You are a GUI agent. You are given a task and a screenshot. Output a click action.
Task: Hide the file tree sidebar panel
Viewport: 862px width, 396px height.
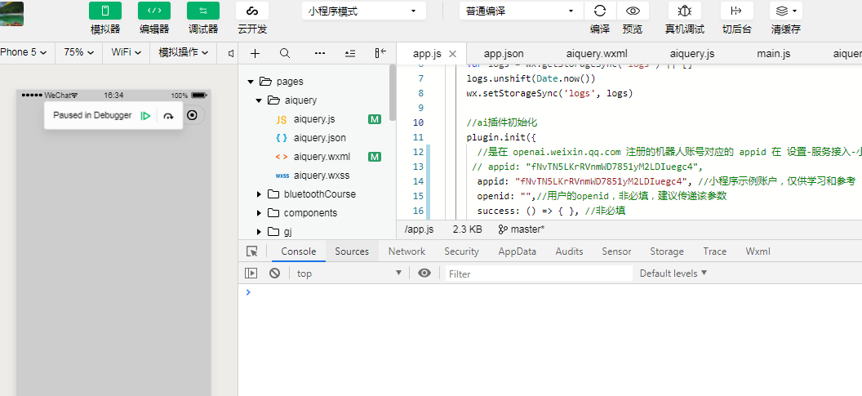380,53
